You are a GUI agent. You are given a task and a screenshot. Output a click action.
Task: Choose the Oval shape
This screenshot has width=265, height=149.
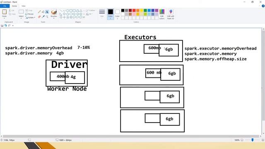67,11
